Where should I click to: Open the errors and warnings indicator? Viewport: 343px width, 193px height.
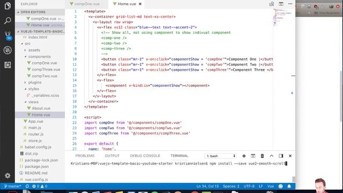pyautogui.click(x=40, y=186)
